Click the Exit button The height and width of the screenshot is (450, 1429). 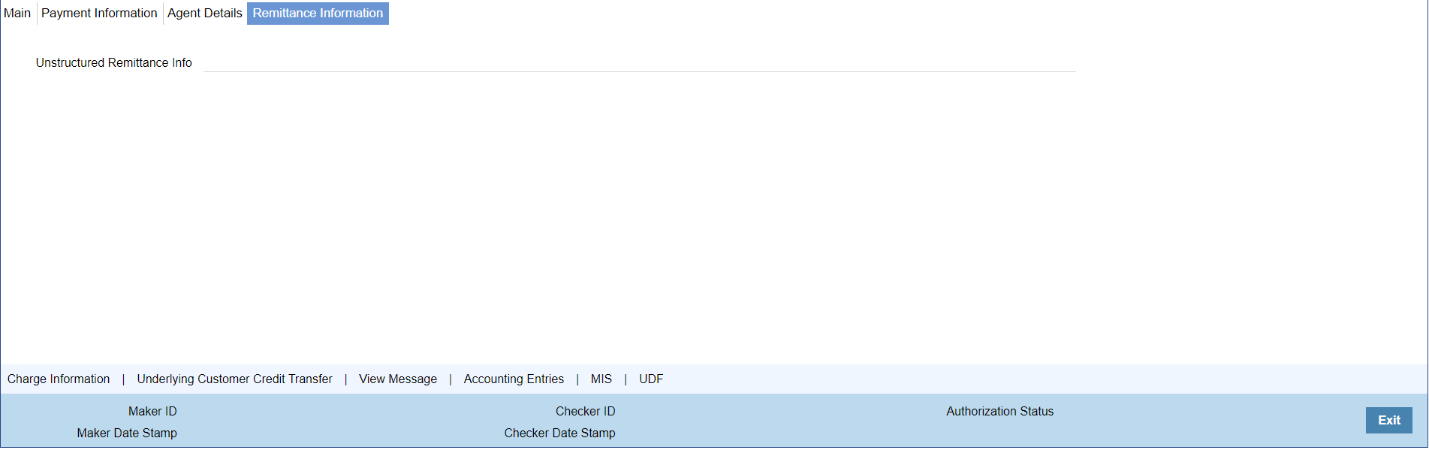[1388, 421]
